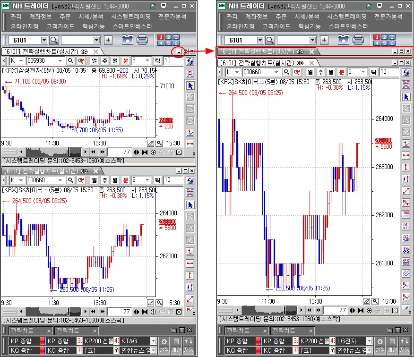Open 설정 gear in left window ticker bar
This screenshot has height=357, width=414.
tap(164, 345)
